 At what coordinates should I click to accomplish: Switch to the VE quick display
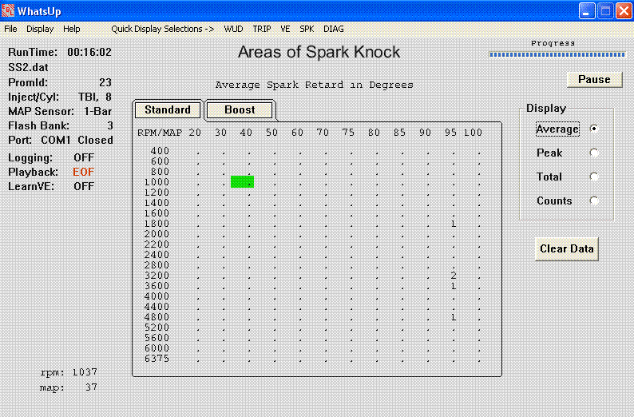coord(285,29)
